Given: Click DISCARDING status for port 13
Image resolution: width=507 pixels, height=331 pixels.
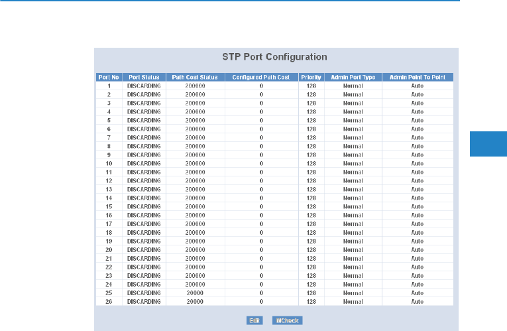Looking at the screenshot, I should 144,189.
